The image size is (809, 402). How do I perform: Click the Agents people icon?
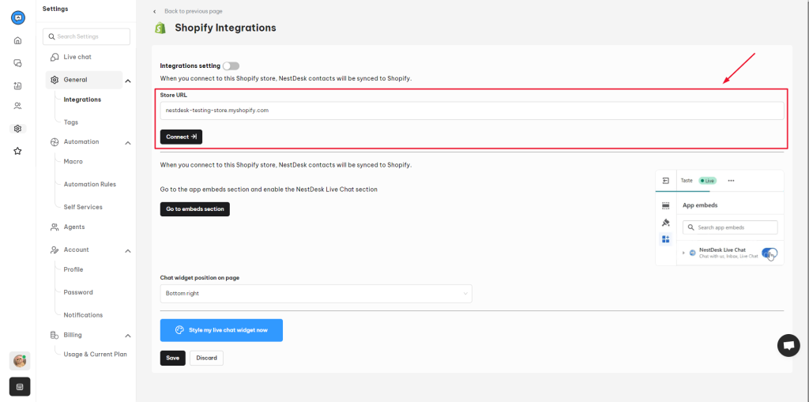55,227
